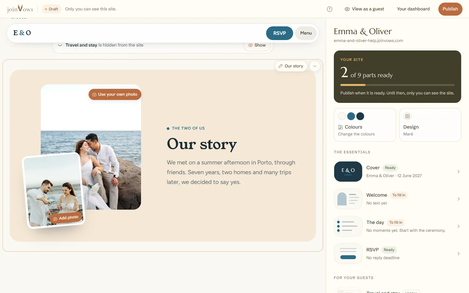The height and width of the screenshot is (293, 469).
Task: Open the Design card labeled Maré
Action: pyautogui.click(x=430, y=125)
